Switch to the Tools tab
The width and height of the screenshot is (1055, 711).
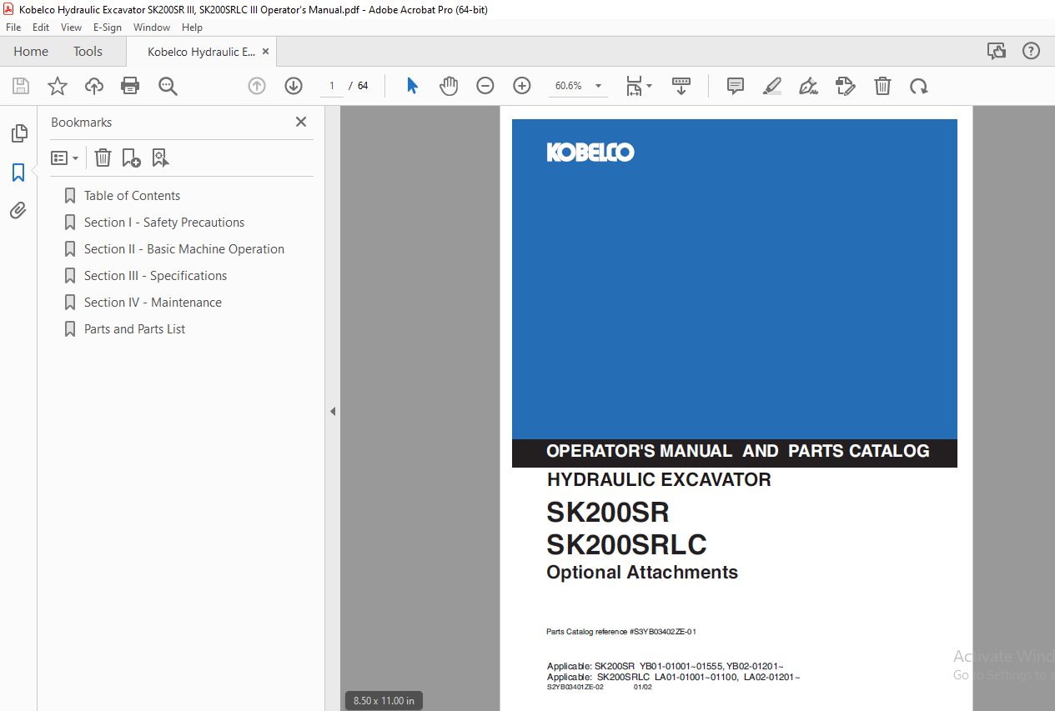88,52
